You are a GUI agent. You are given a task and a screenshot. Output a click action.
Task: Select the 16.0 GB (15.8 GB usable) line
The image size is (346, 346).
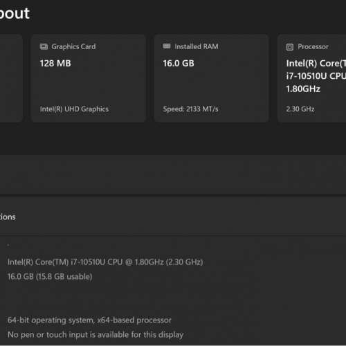pos(50,277)
